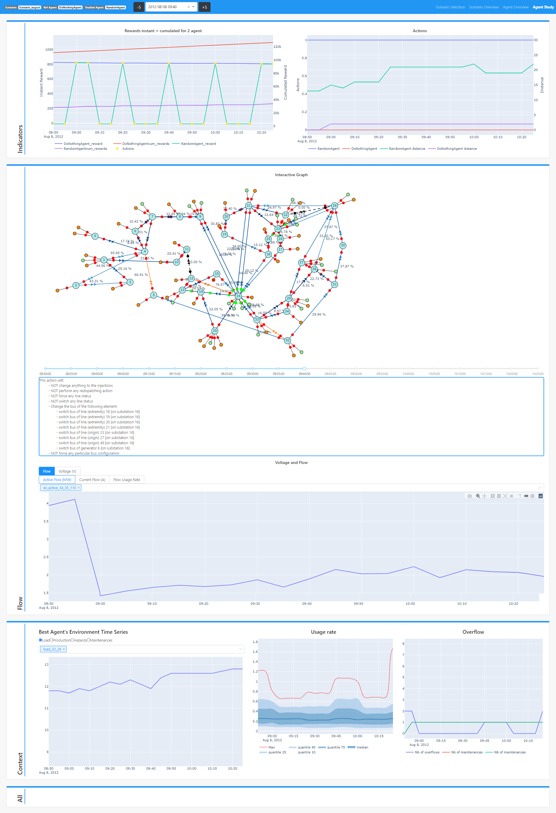Open Scenario Overview page
This screenshot has width=556, height=813.
tap(484, 7)
